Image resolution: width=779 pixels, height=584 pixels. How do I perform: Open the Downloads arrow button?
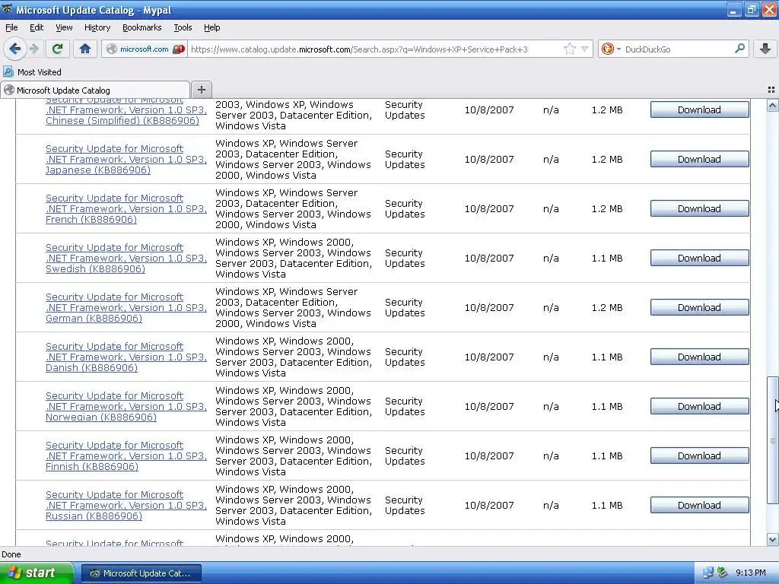(x=765, y=49)
